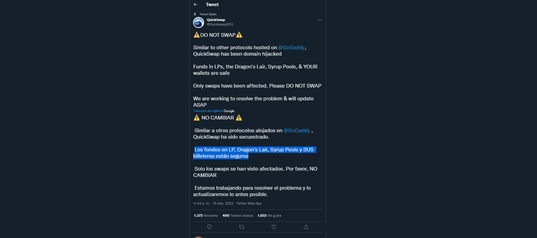Open the three-dot more options menu
The height and width of the screenshot is (238, 537).
click(320, 20)
